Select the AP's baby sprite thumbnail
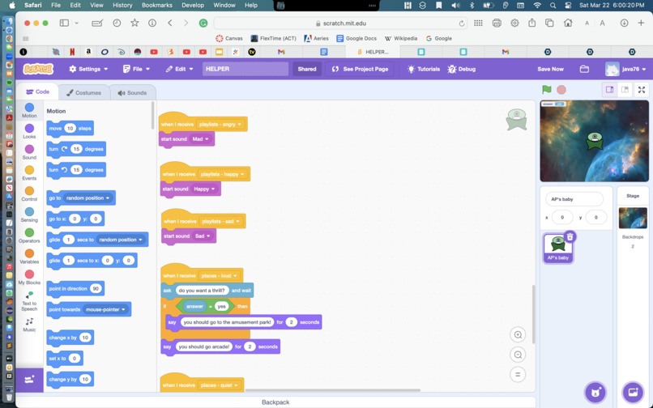Image resolution: width=653 pixels, height=408 pixels. click(x=558, y=248)
